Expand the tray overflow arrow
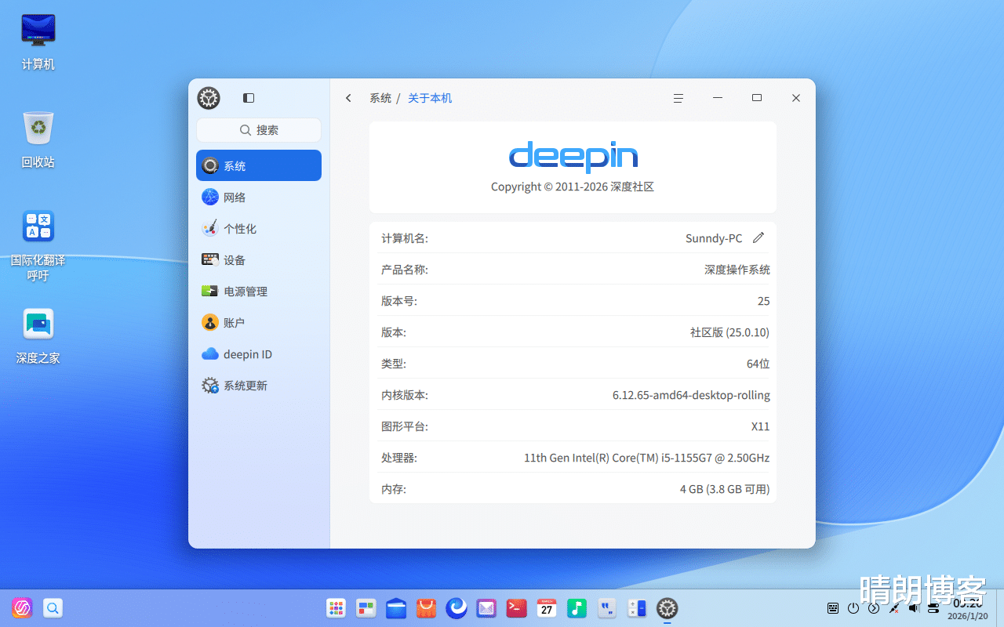Screen dimensions: 1004x627 coord(874,608)
